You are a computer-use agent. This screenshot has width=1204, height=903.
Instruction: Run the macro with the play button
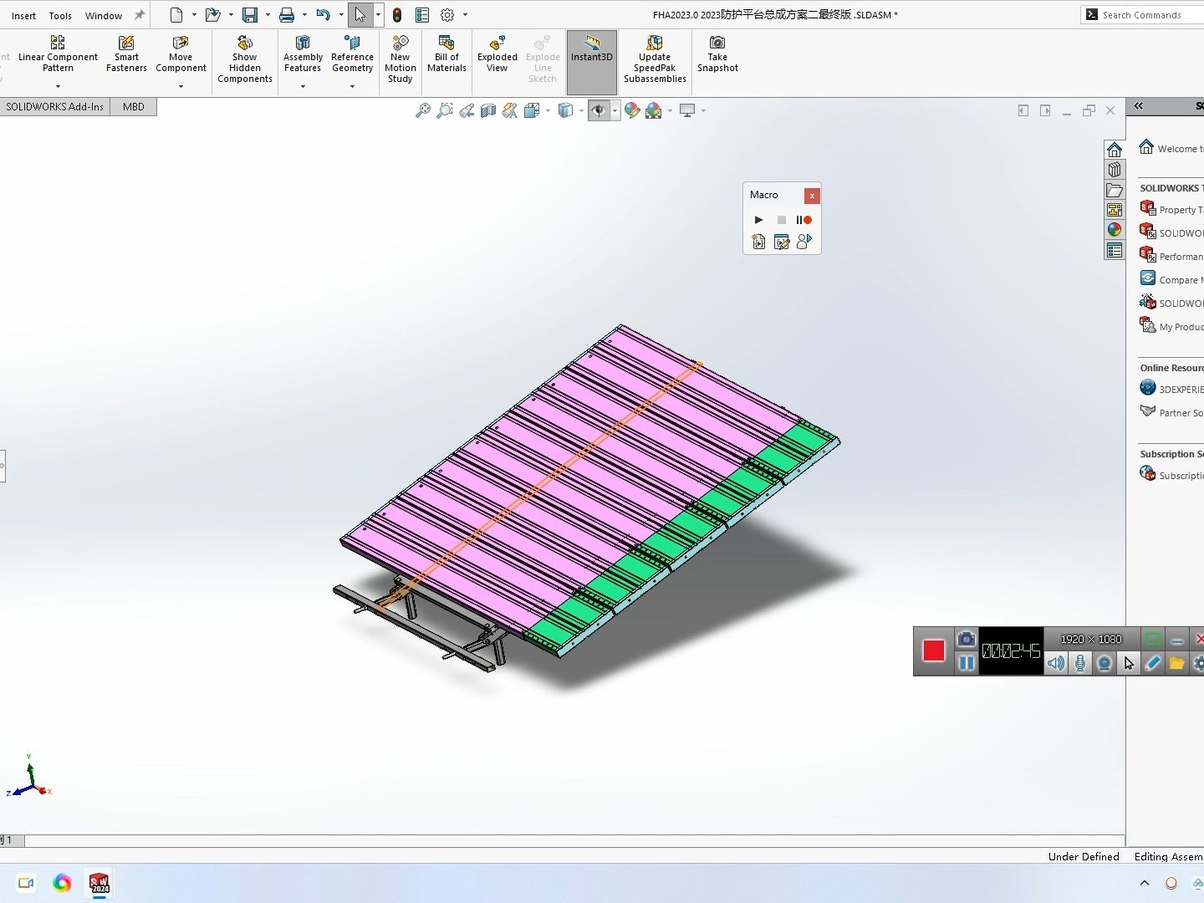758,220
